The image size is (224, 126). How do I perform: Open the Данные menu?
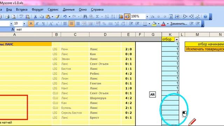point(69,9)
